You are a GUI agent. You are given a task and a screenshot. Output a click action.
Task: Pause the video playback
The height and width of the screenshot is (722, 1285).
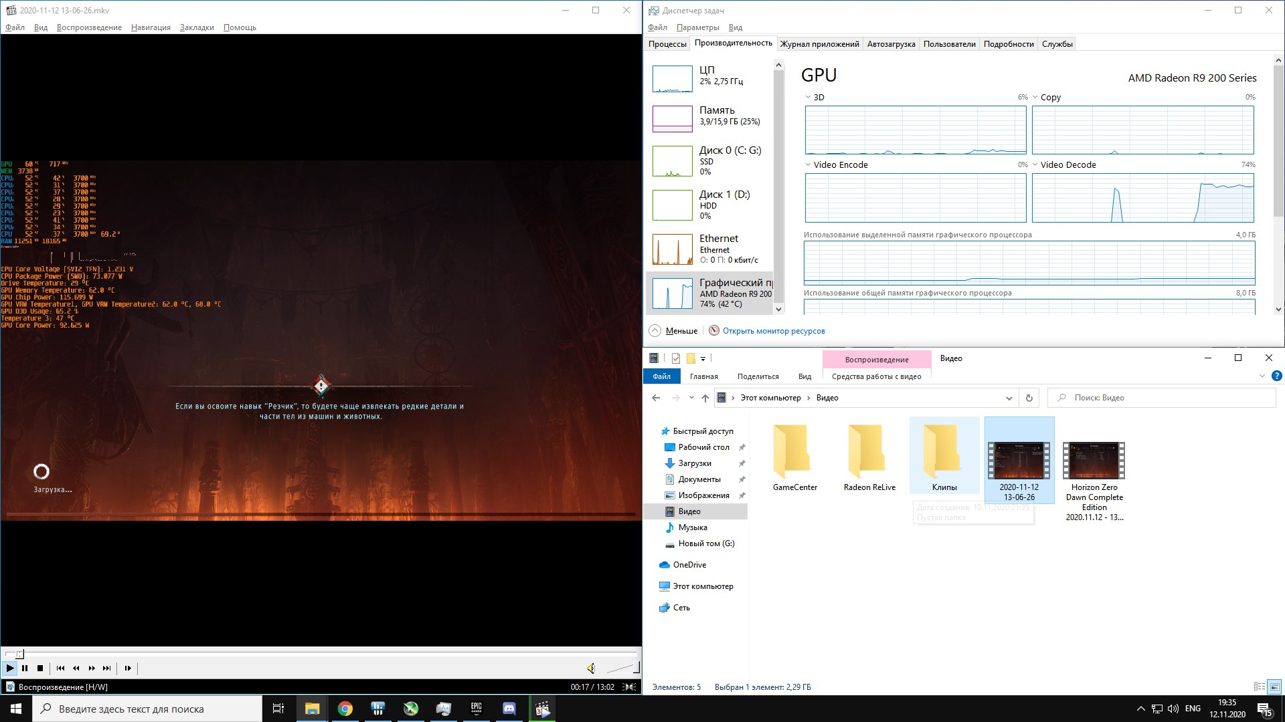coord(25,668)
